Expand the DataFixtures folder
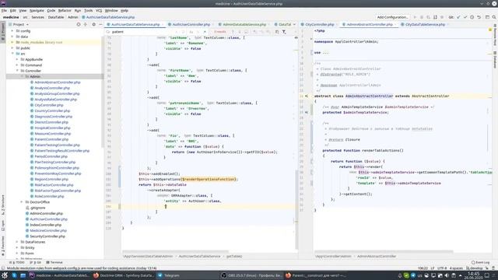Screen dimensions: 498x280 pyautogui.click(x=17, y=242)
